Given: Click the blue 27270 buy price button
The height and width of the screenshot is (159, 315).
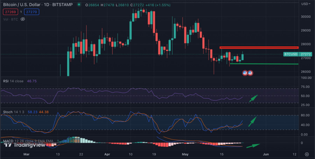Looking at the screenshot, I should click(x=32, y=12).
